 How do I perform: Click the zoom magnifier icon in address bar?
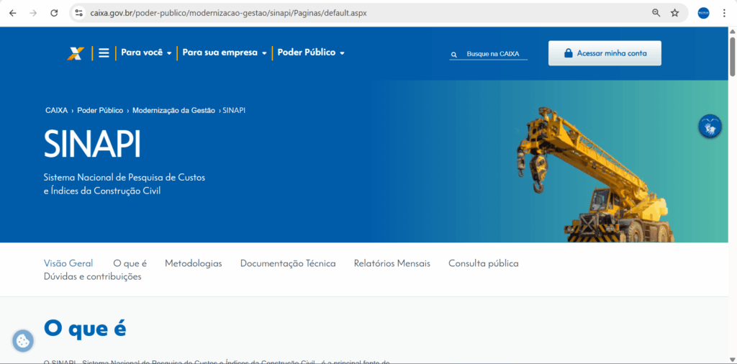point(656,13)
